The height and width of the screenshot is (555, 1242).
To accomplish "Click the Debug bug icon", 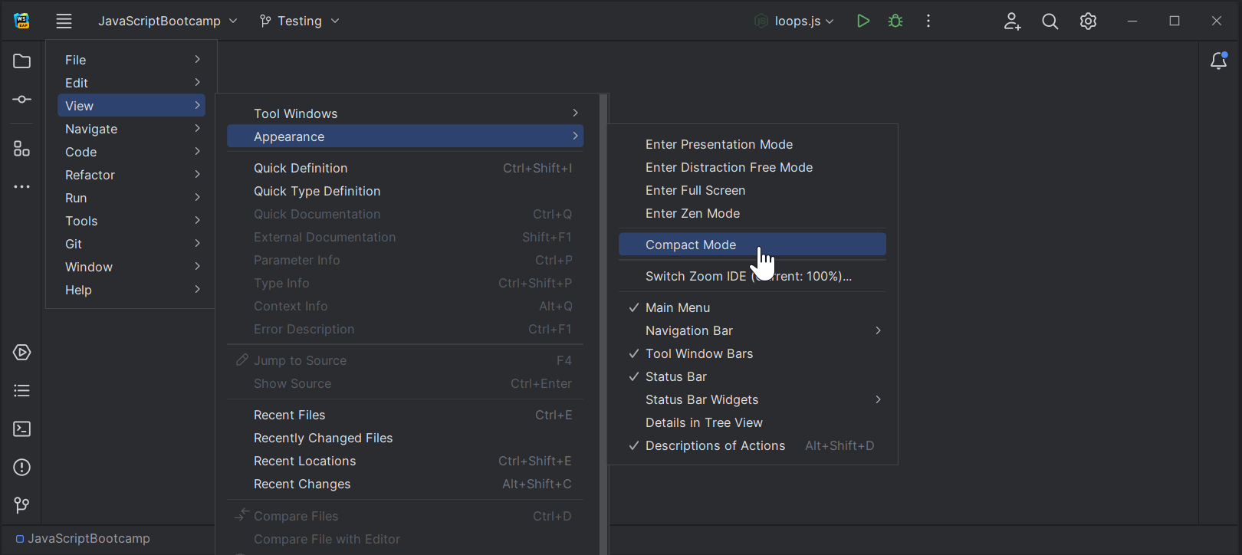I will (x=895, y=21).
